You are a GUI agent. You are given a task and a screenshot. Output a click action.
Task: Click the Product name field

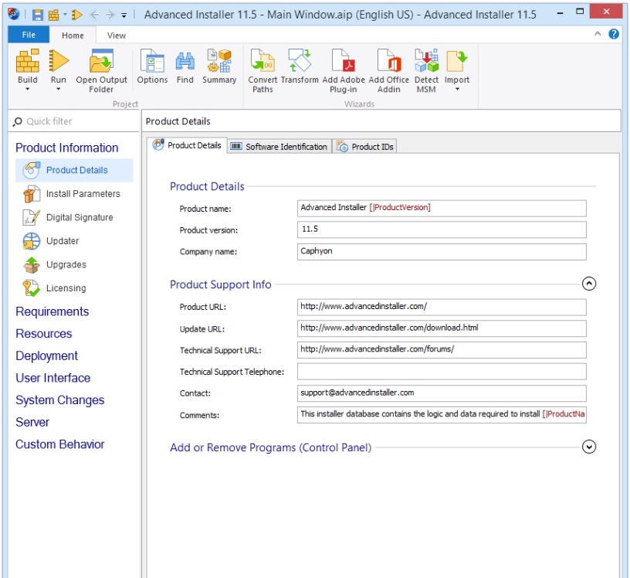pyautogui.click(x=442, y=208)
